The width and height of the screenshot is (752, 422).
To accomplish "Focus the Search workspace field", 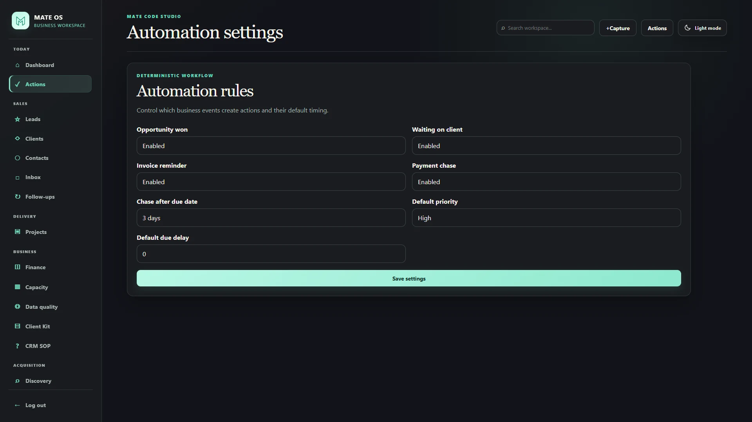I will pyautogui.click(x=545, y=28).
